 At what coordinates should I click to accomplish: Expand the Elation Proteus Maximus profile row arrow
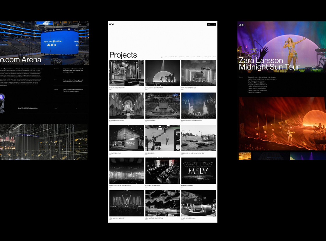click(77, 108)
